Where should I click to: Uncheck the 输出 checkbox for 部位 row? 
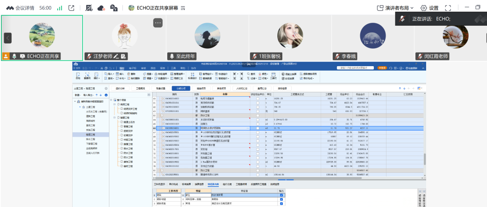[281, 195]
